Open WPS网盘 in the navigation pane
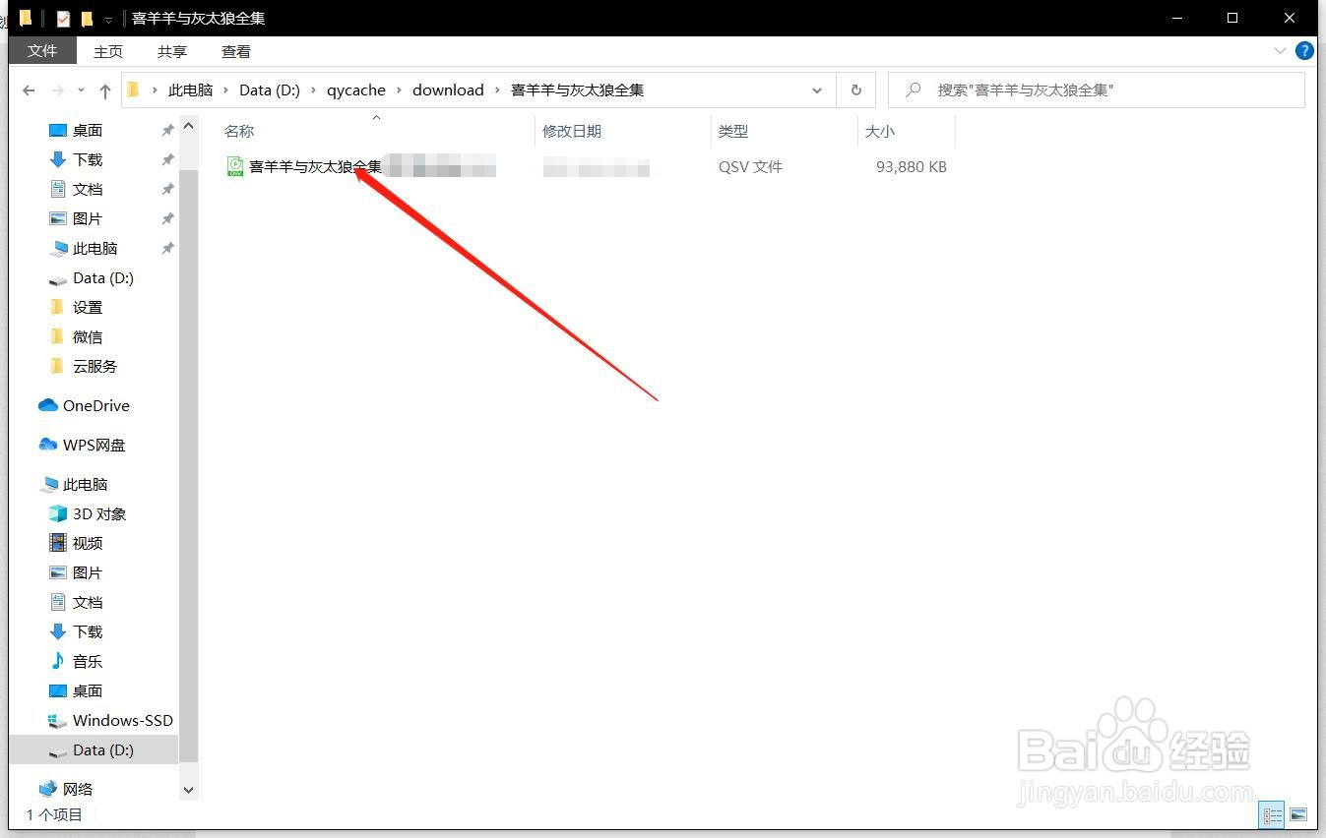Screen dimensions: 1326x838 point(94,445)
